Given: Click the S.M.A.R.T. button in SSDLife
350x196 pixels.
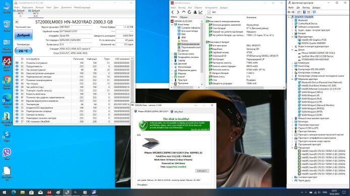Looking at the screenshot, I should (202, 171).
